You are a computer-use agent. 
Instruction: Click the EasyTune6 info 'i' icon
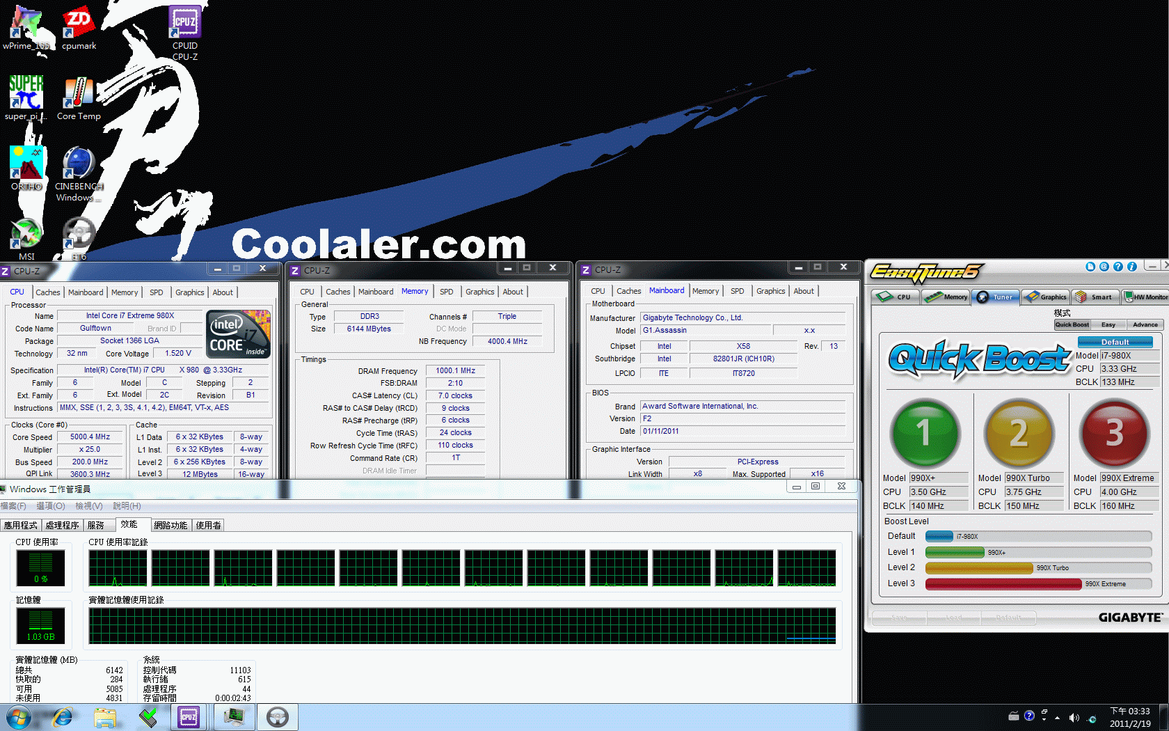point(1132,267)
